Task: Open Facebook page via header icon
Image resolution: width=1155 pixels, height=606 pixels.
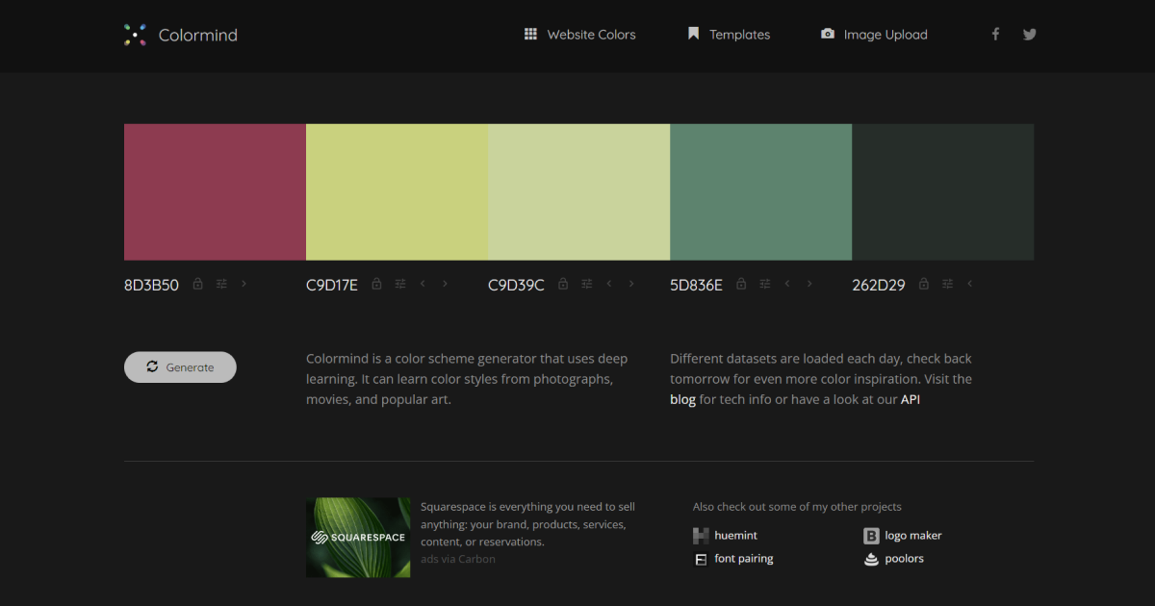Action: (995, 35)
